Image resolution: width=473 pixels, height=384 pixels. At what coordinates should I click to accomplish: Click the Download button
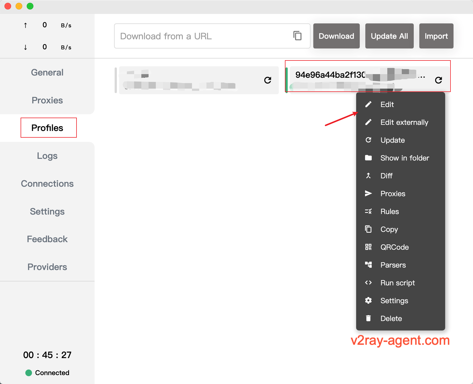336,36
